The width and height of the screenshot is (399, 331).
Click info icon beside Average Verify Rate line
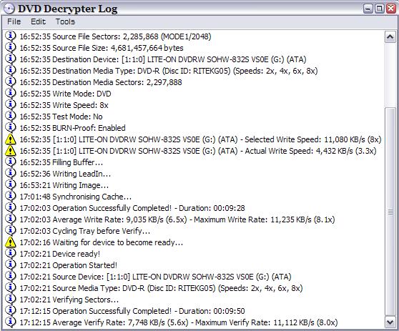point(11,322)
